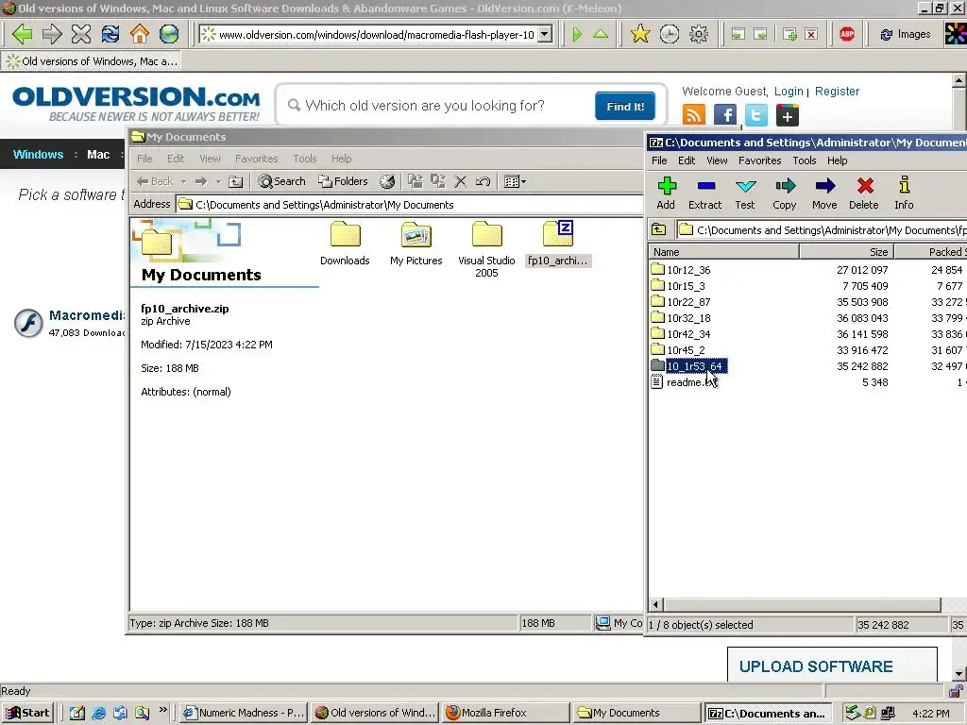Toggle Images loading in browser toolbar

[x=905, y=34]
